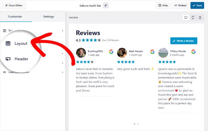Click the Bushhog1962 reviewer name
Viewport: 208px width, 131px height.
point(95,51)
